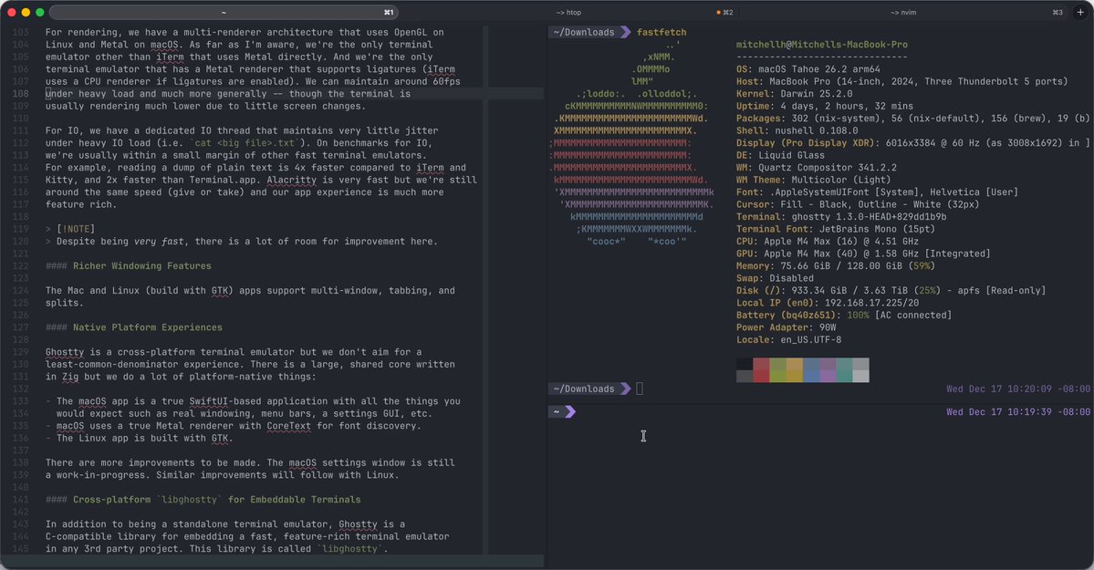Switch to the ~ tab labeled ⌘1
Viewport: 1094px width, 570px height.
pos(224,12)
